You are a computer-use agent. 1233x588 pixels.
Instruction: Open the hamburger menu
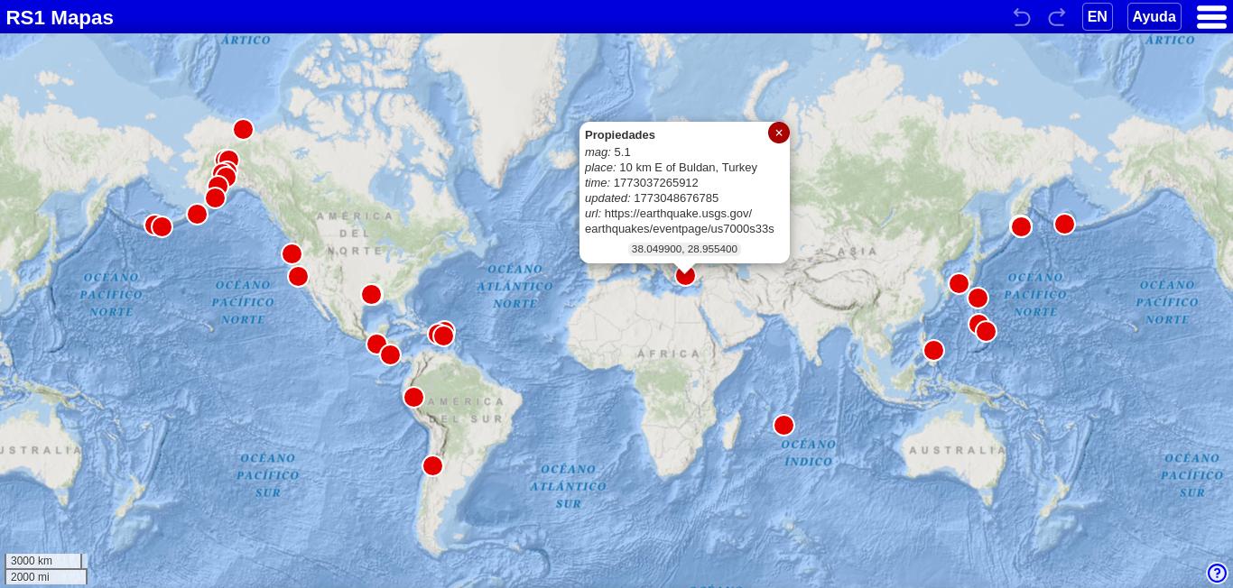coord(1210,17)
